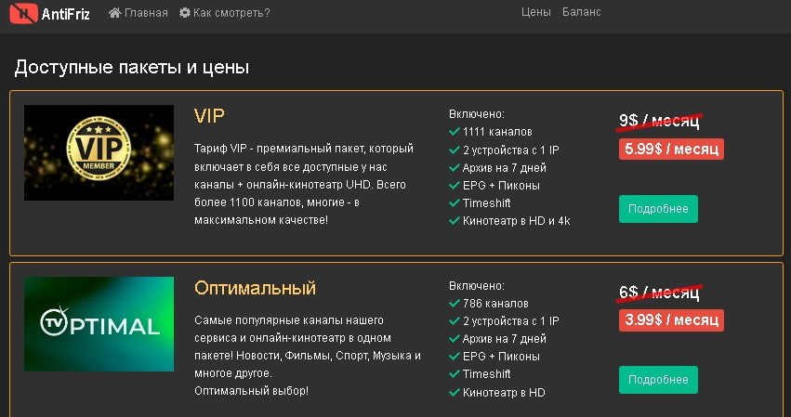
Task: Click checkmark beside Кинотеатр в HD и 4k
Action: pos(454,221)
